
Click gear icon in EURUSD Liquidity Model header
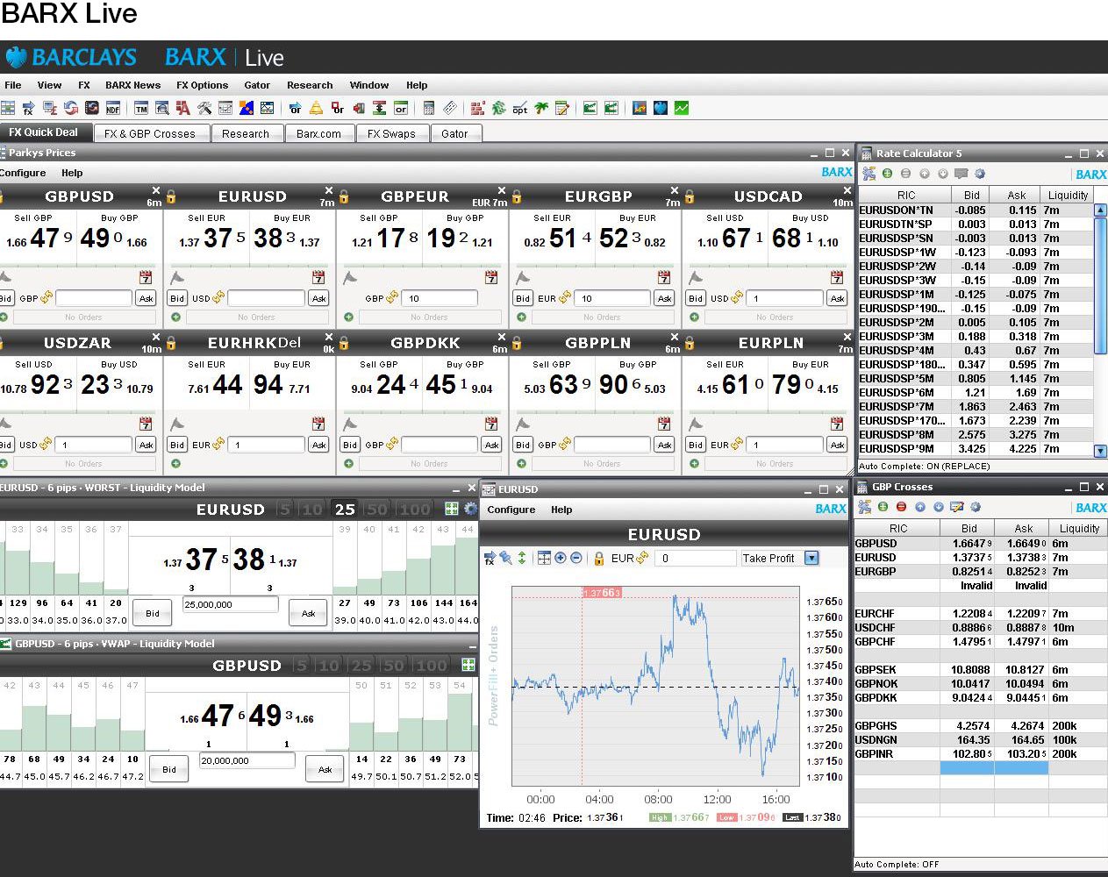[x=470, y=509]
